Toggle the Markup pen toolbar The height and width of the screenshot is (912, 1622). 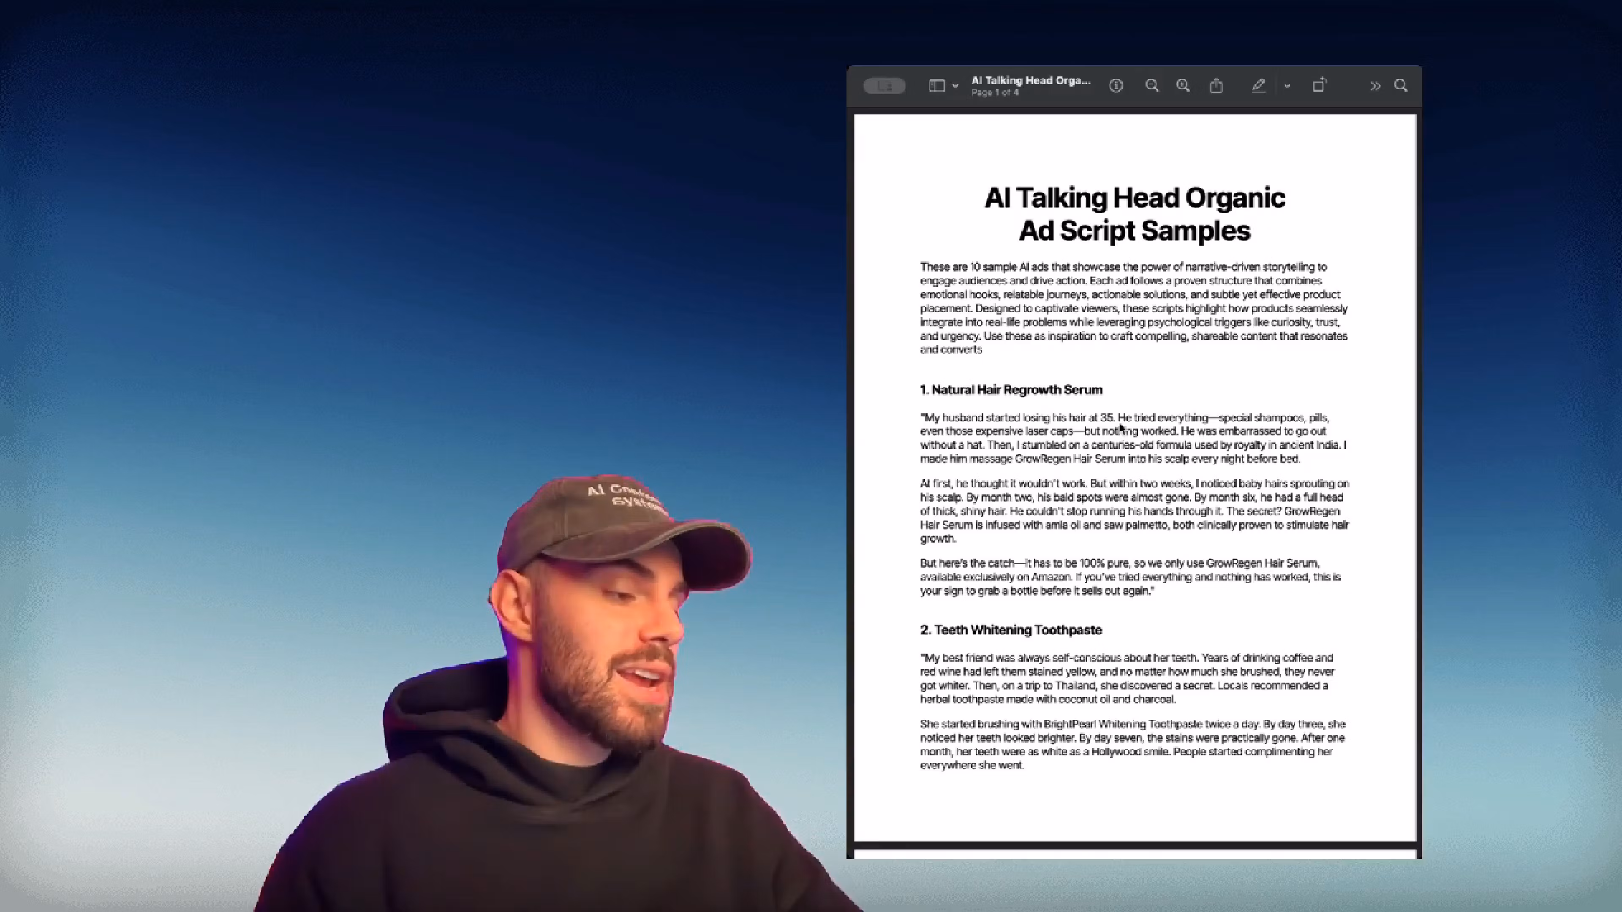pos(1258,86)
